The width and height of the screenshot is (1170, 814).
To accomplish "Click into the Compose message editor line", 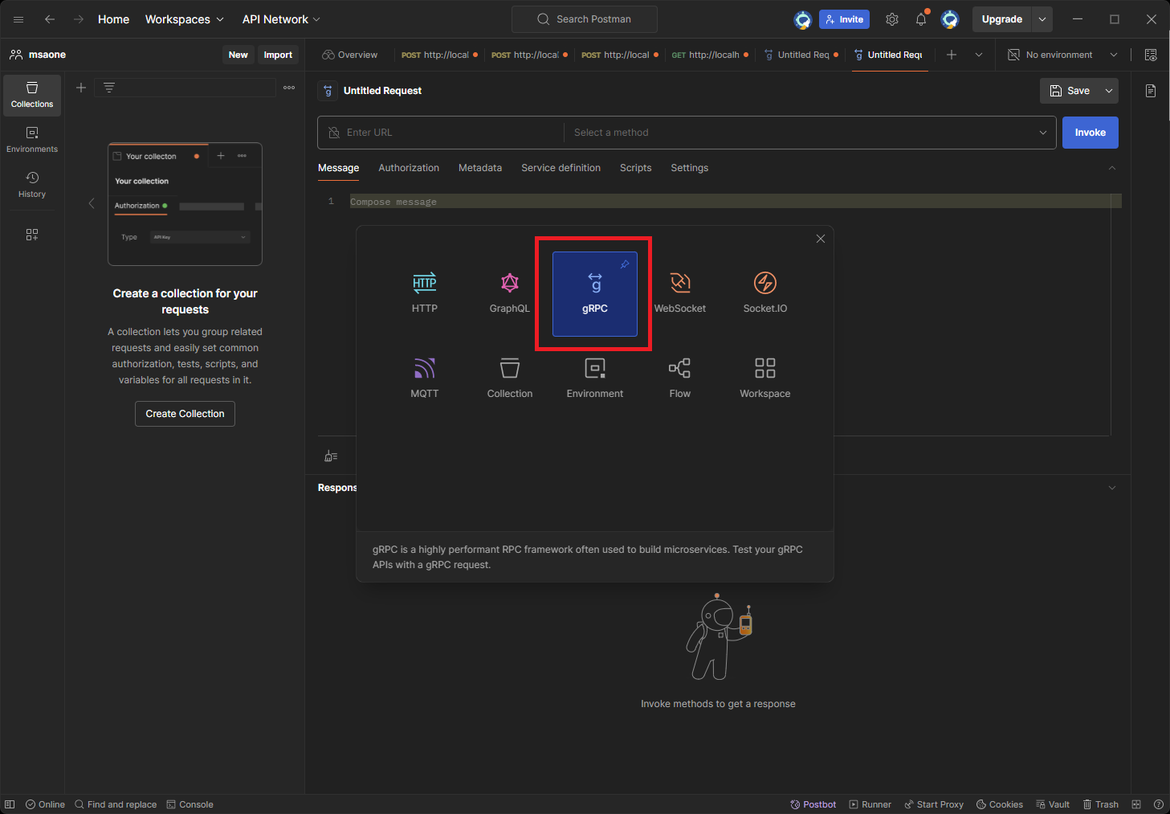I will pyautogui.click(x=735, y=202).
